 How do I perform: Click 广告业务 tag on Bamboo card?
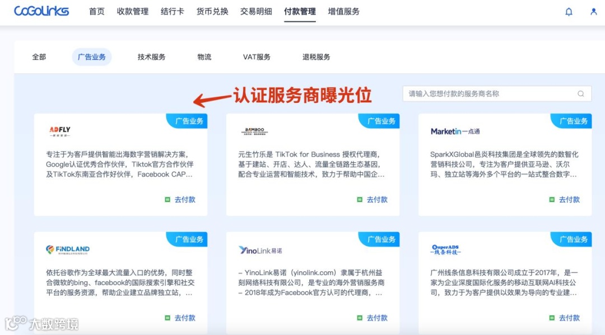point(379,121)
